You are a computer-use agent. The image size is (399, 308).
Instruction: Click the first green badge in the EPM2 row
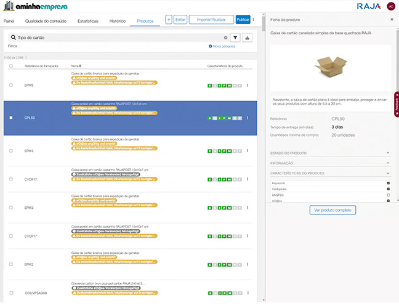[210, 265]
